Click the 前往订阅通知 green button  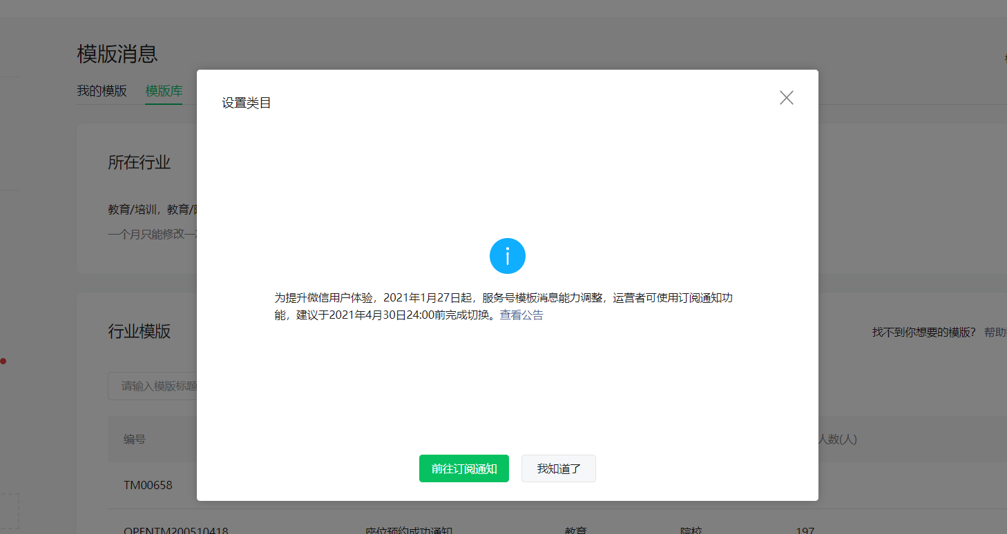pyautogui.click(x=464, y=468)
